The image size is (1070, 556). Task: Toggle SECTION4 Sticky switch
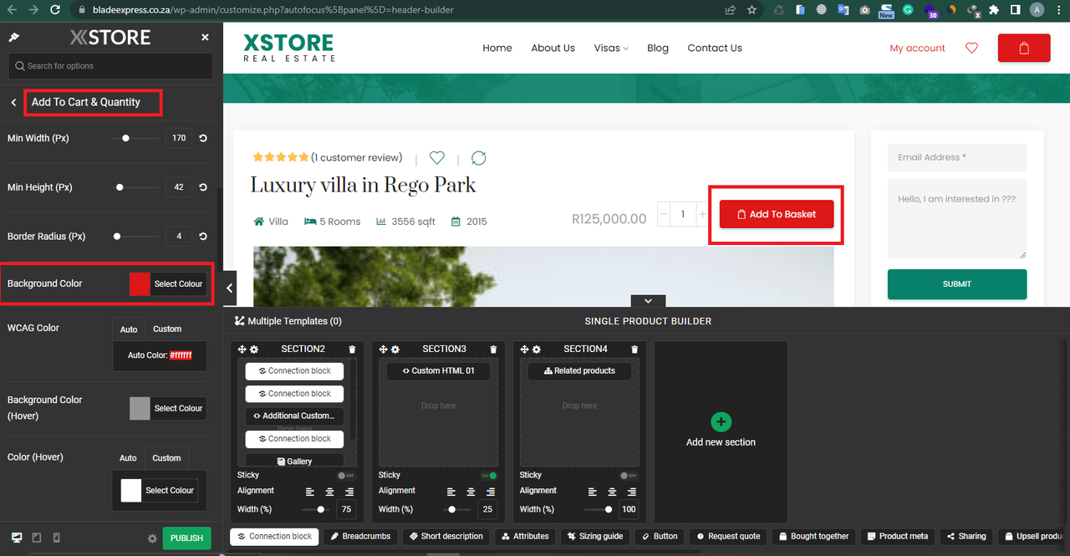[629, 476]
